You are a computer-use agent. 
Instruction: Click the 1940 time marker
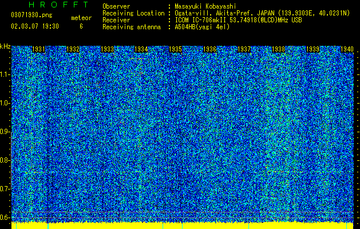(347, 49)
